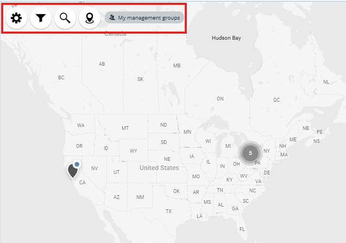Screen dimensions: 346x243
Task: Select the My management groups chip
Action: click(x=144, y=18)
